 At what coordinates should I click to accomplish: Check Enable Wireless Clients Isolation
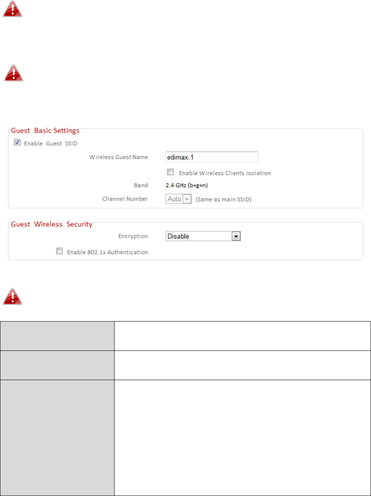click(x=170, y=172)
